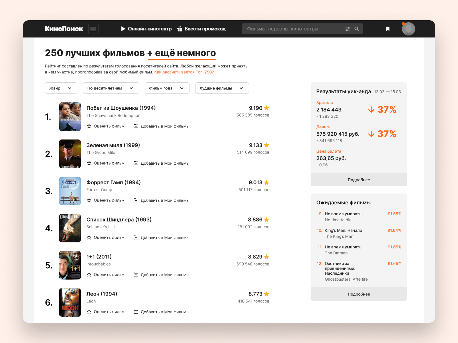Open Охотники за привидениями: Наследники entry

coord(340,268)
